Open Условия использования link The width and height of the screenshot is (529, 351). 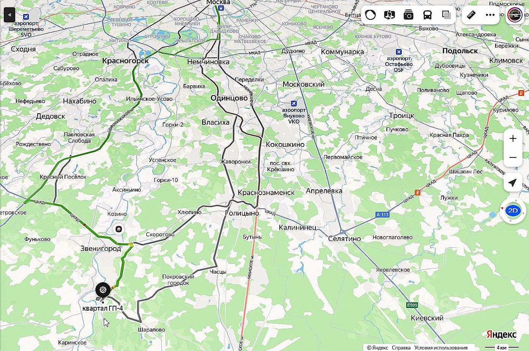click(441, 348)
